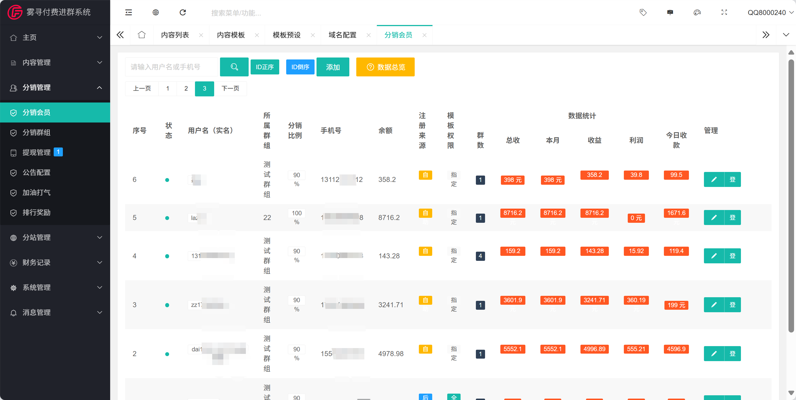Viewport: 796px width, 400px height.
Task: Open the tag notes icon in header
Action: 643,12
